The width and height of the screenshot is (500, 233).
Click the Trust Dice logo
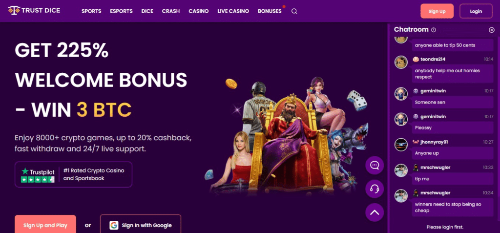coord(34,11)
